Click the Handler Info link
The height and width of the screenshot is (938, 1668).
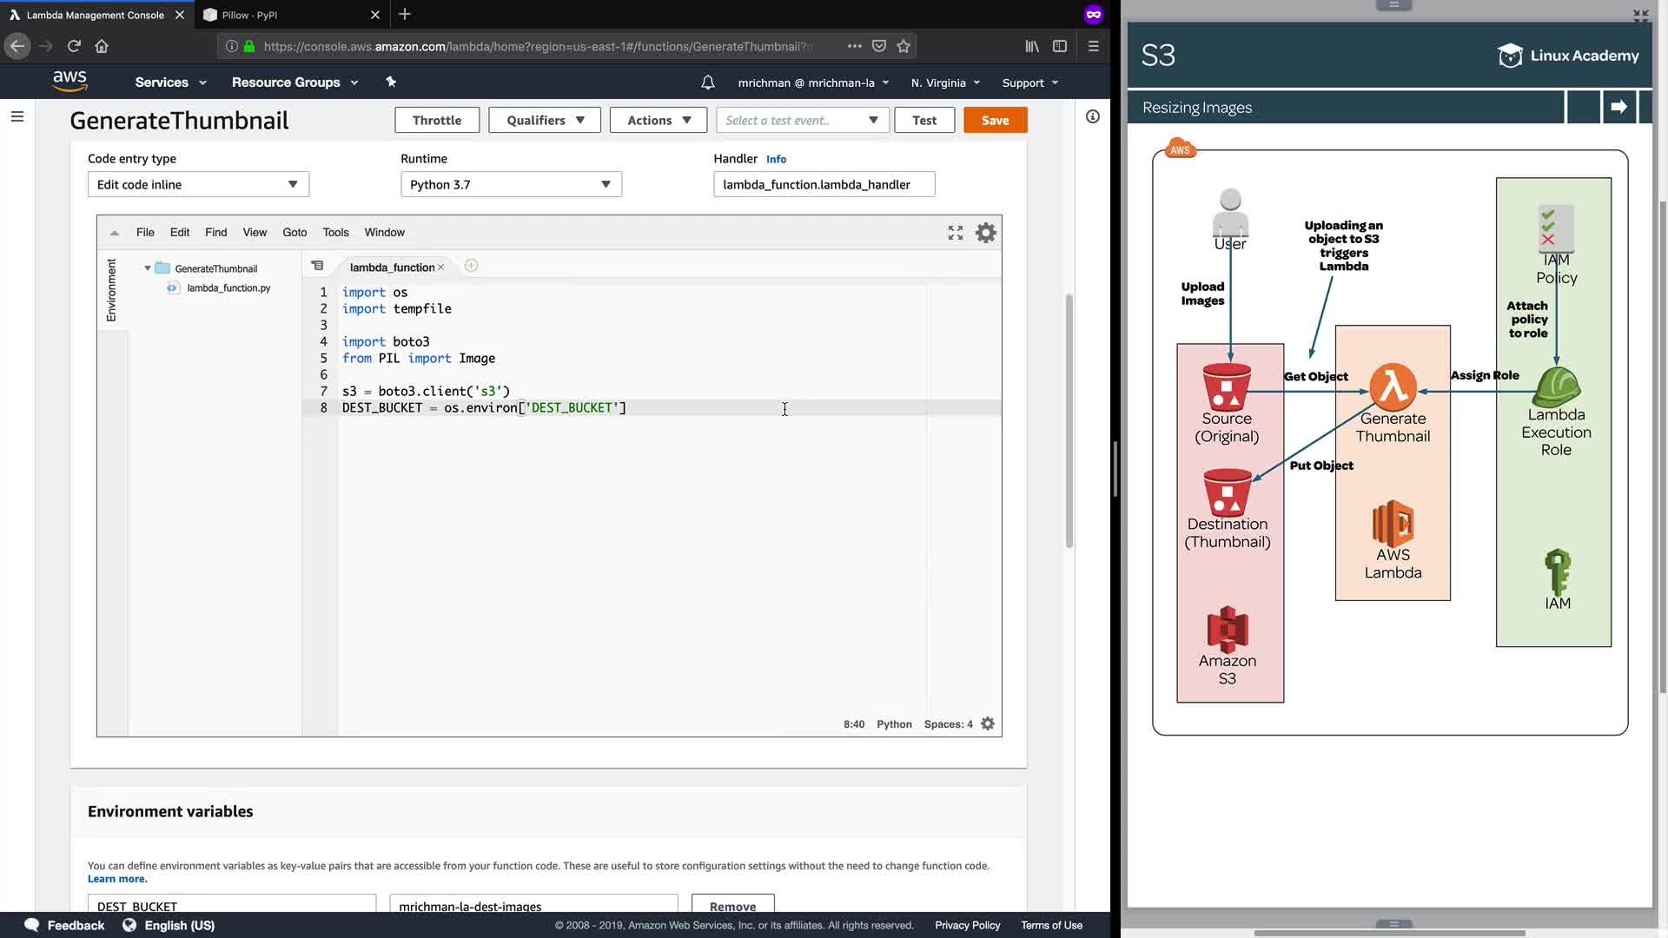776,159
